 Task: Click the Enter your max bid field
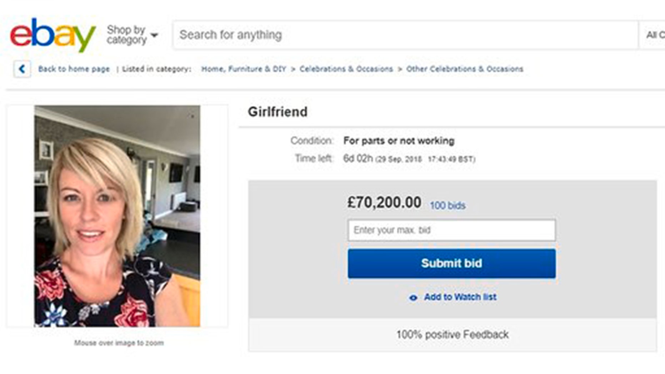click(451, 230)
